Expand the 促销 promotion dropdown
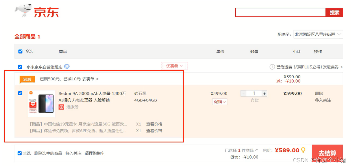The height and width of the screenshot is (166, 351). 220,102
